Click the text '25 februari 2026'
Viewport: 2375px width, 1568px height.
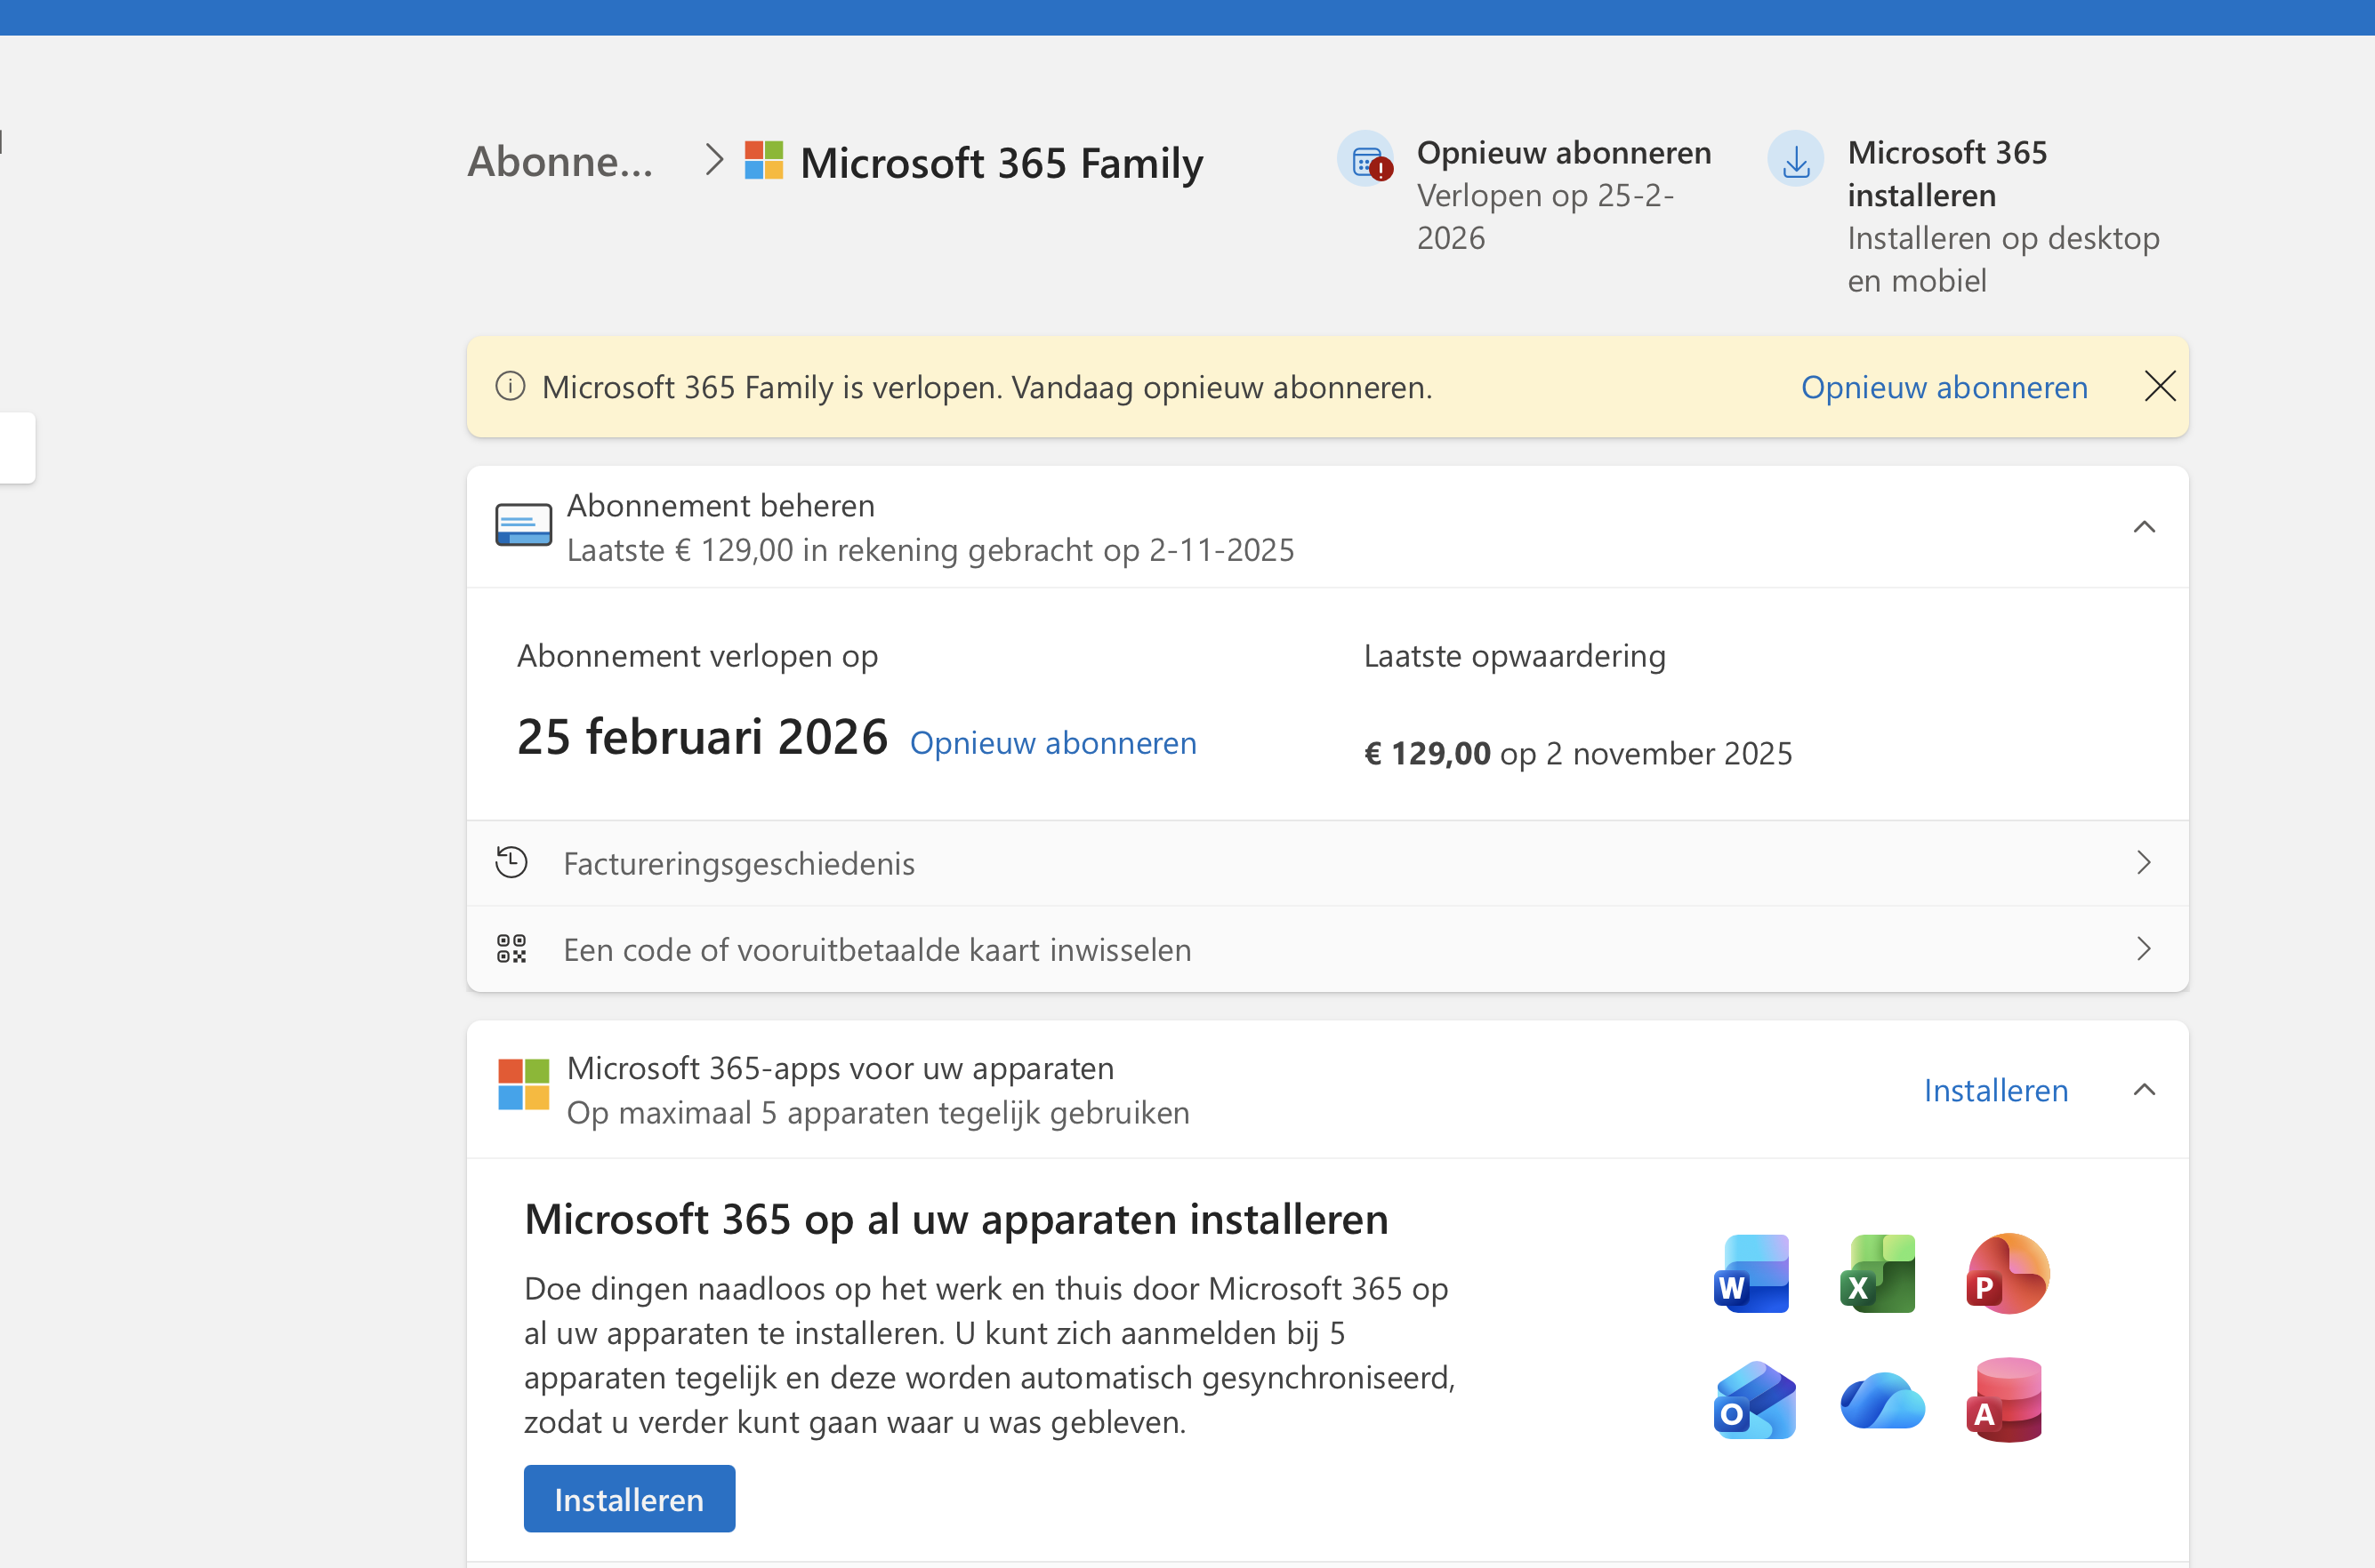click(x=703, y=736)
